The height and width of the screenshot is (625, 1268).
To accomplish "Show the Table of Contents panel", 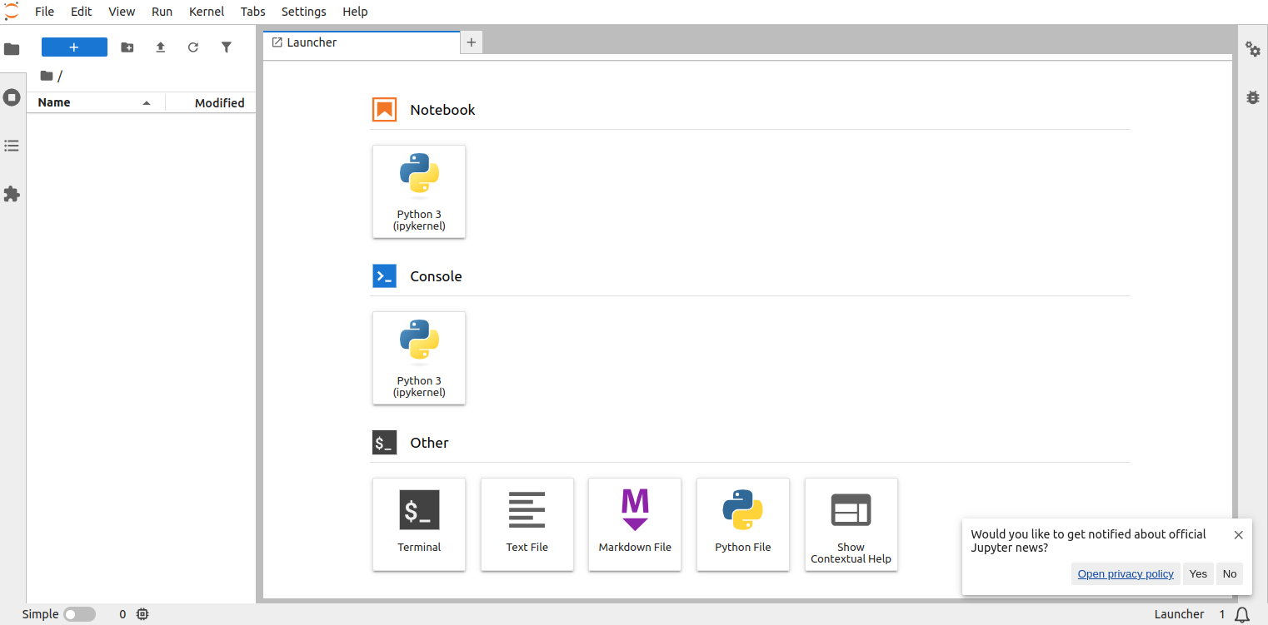I will [x=12, y=146].
